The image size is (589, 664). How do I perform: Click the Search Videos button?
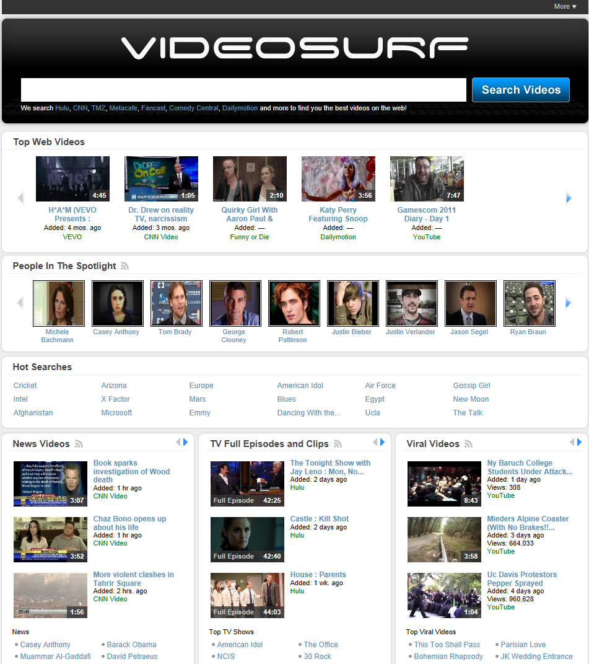(x=521, y=90)
